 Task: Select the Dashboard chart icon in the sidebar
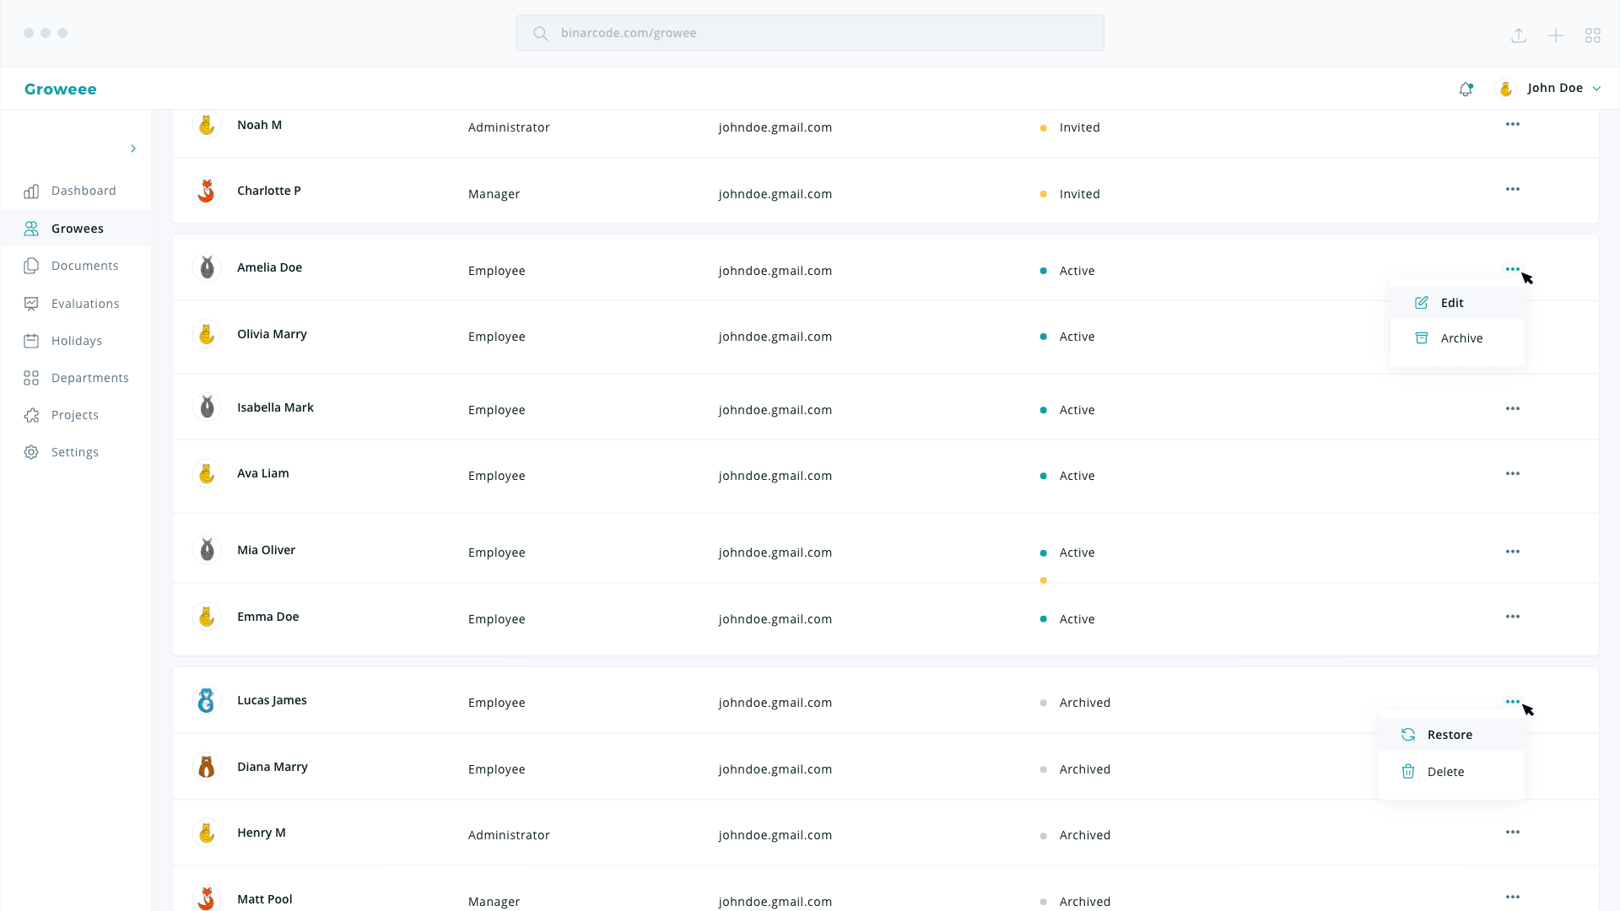point(31,191)
